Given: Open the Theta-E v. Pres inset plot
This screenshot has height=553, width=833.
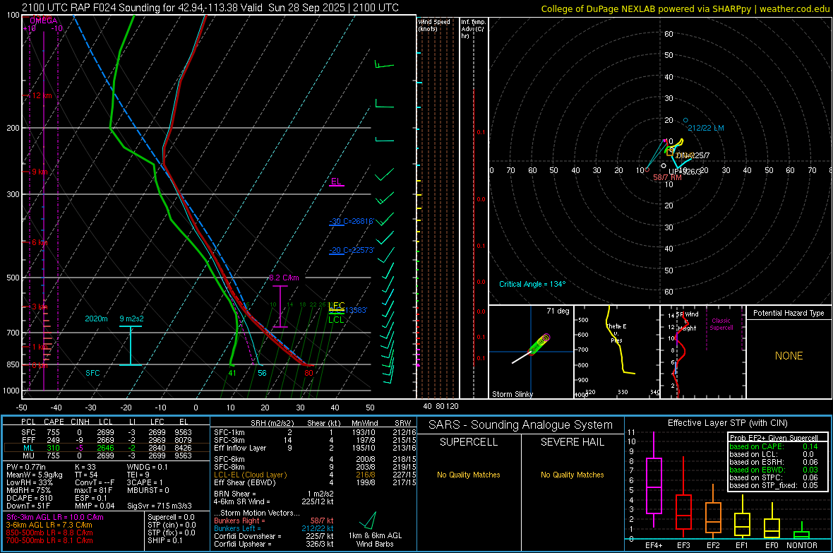Looking at the screenshot, I should click(617, 352).
